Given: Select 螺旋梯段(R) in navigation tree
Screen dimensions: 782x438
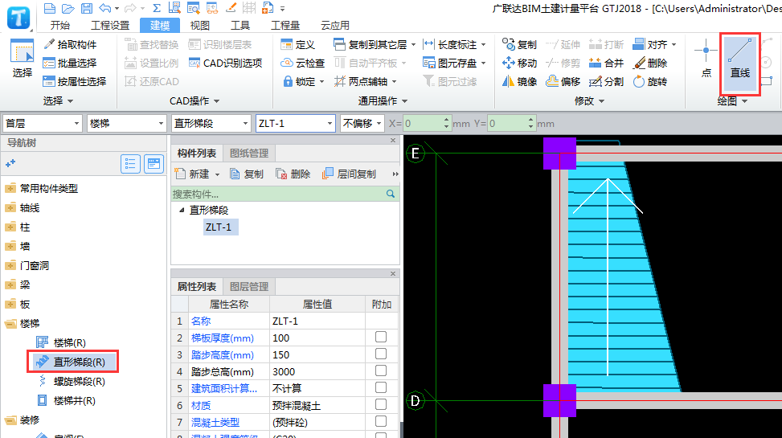Looking at the screenshot, I should point(73,381).
